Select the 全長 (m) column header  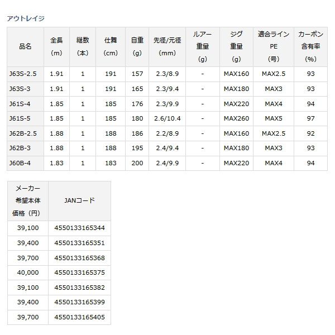(x=56, y=46)
